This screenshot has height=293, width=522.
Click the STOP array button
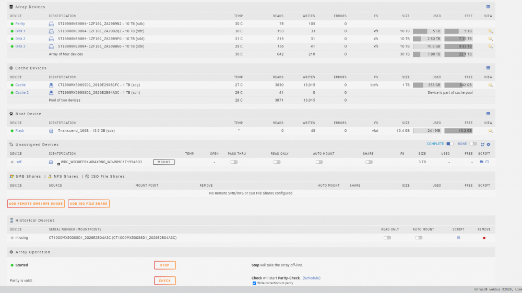(165, 265)
